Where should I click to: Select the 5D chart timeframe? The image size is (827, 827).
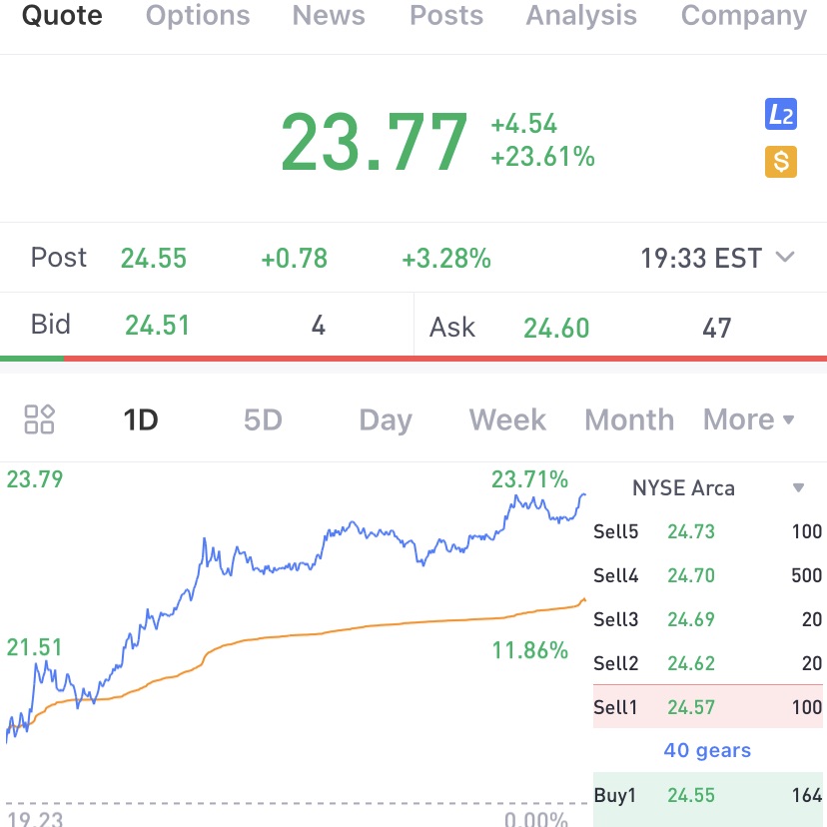coord(263,419)
